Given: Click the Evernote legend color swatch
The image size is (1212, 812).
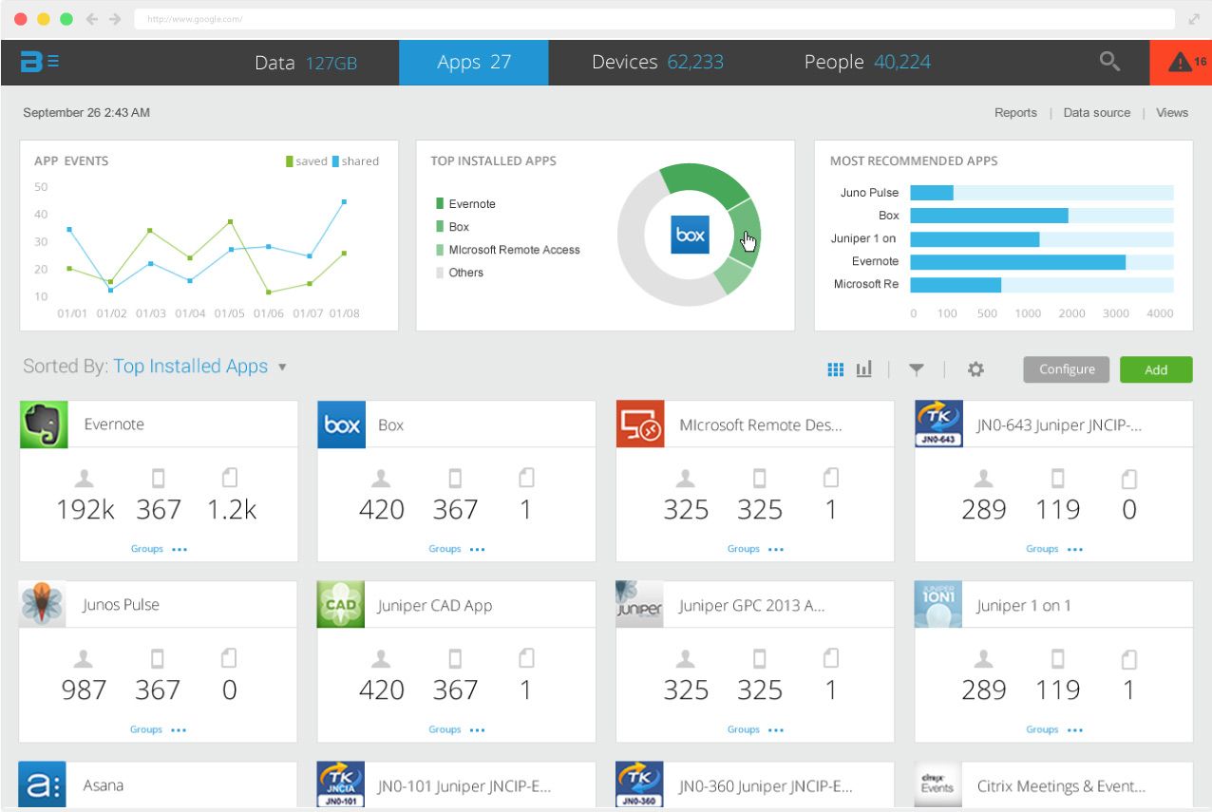Looking at the screenshot, I should (440, 203).
